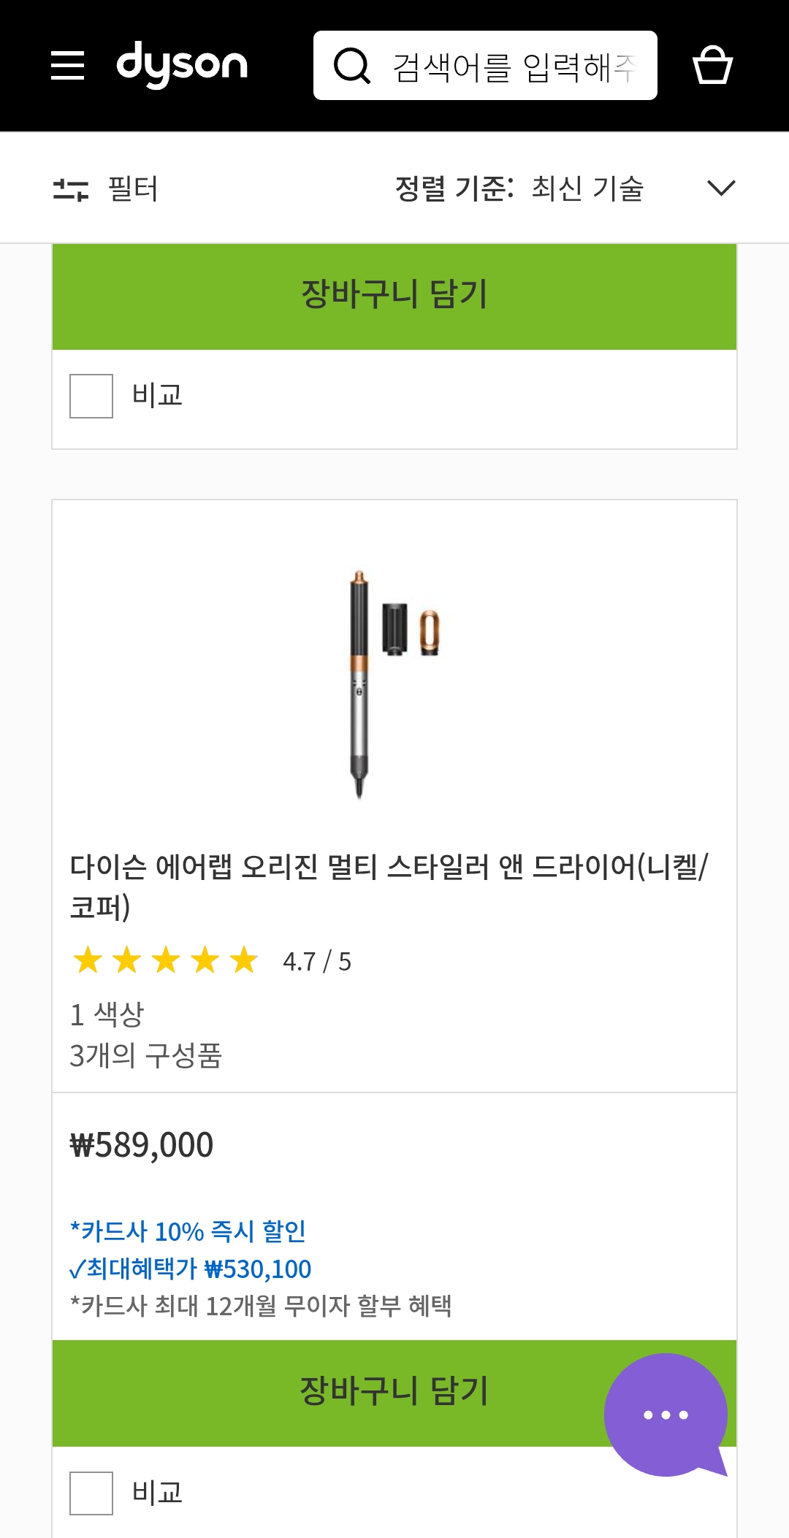Image resolution: width=789 pixels, height=1538 pixels.
Task: Open the 정렬 기준 최신 기술 sort dropdown
Action: 519,188
